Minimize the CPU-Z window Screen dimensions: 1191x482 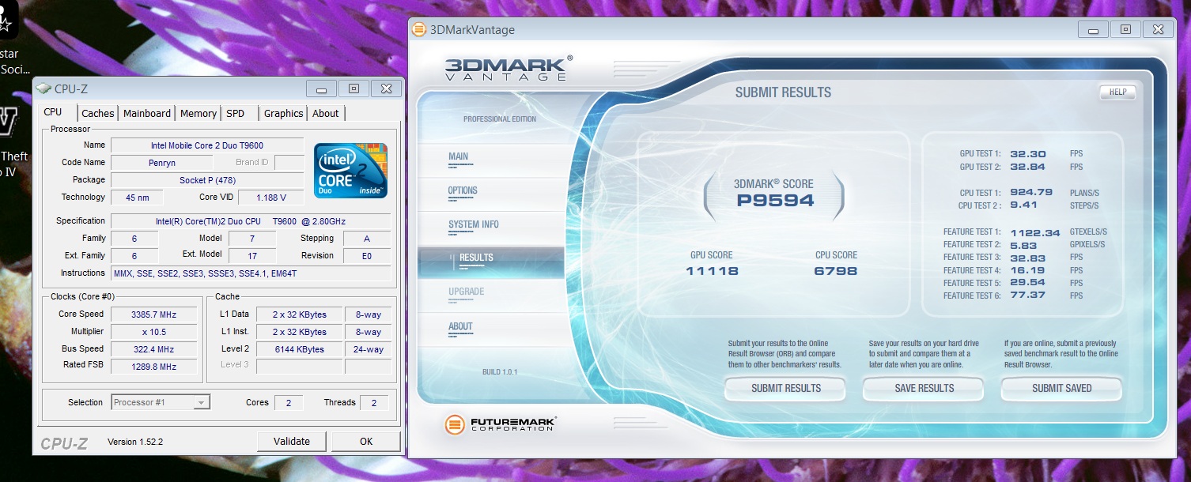[x=322, y=88]
